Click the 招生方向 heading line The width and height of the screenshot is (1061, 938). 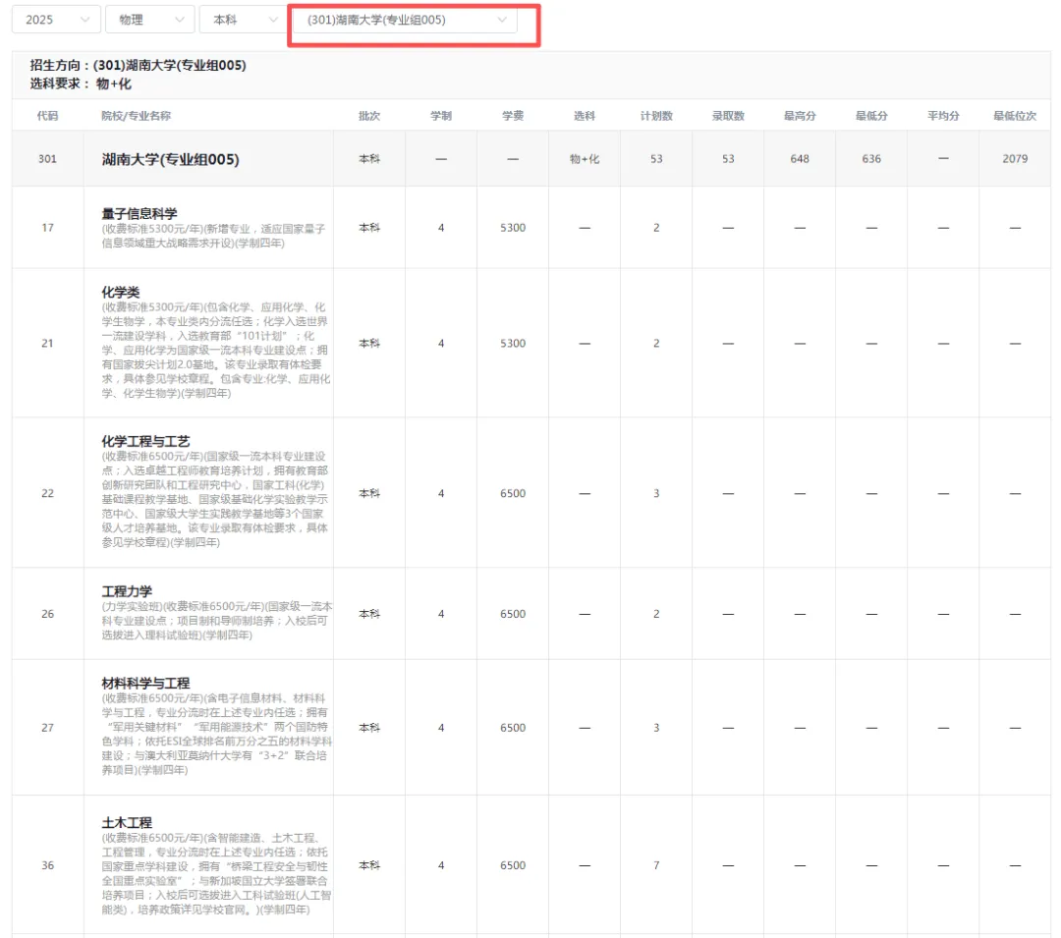[x=138, y=65]
